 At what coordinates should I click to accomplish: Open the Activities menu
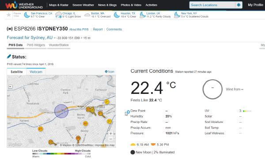tap(151, 5)
